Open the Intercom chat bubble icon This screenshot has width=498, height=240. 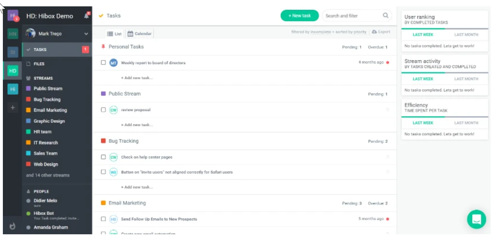[x=476, y=219]
